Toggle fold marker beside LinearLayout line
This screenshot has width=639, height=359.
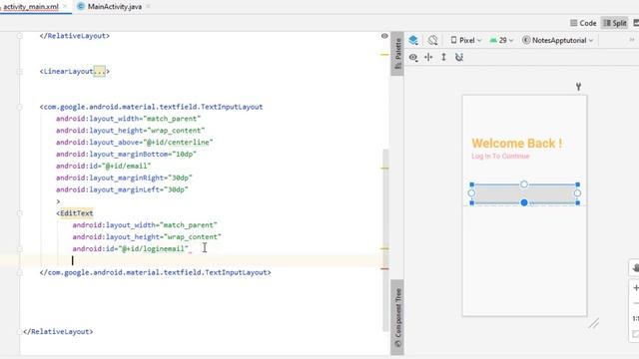pyautogui.click(x=20, y=71)
